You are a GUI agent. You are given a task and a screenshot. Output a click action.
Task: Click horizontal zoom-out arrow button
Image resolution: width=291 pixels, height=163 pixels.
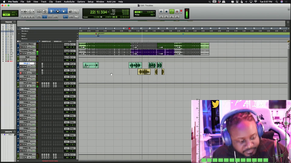[22, 11]
